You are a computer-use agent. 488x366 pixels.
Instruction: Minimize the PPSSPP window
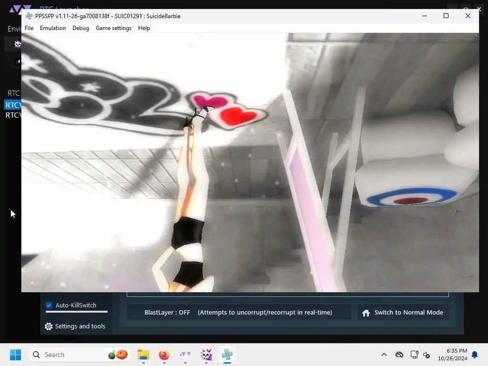click(425, 16)
